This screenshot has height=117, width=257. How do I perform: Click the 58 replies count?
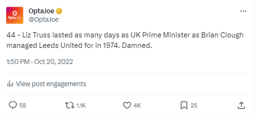pyautogui.click(x=23, y=105)
